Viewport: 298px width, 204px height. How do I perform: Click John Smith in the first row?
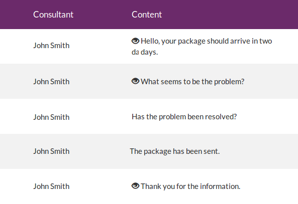tap(51, 46)
